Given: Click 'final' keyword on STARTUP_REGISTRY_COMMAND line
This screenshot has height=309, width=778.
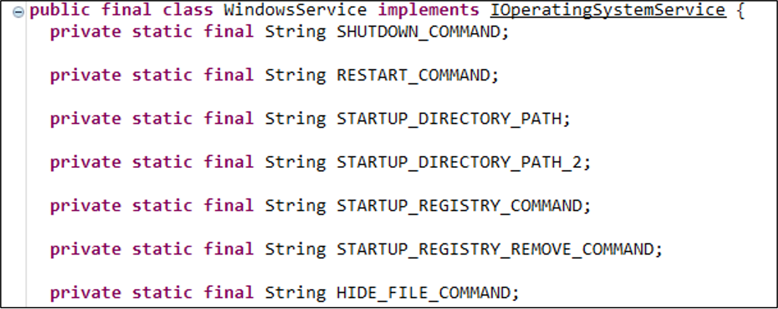Looking at the screenshot, I should tap(228, 206).
